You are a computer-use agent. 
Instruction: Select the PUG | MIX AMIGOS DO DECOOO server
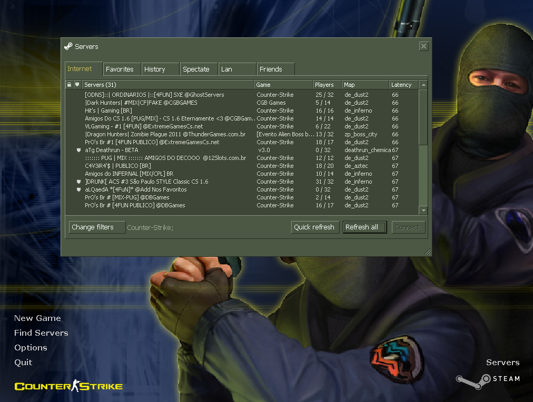coord(242,158)
